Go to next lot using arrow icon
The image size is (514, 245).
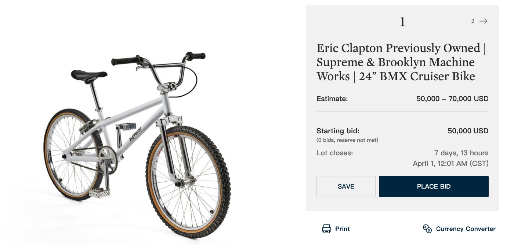tap(484, 21)
